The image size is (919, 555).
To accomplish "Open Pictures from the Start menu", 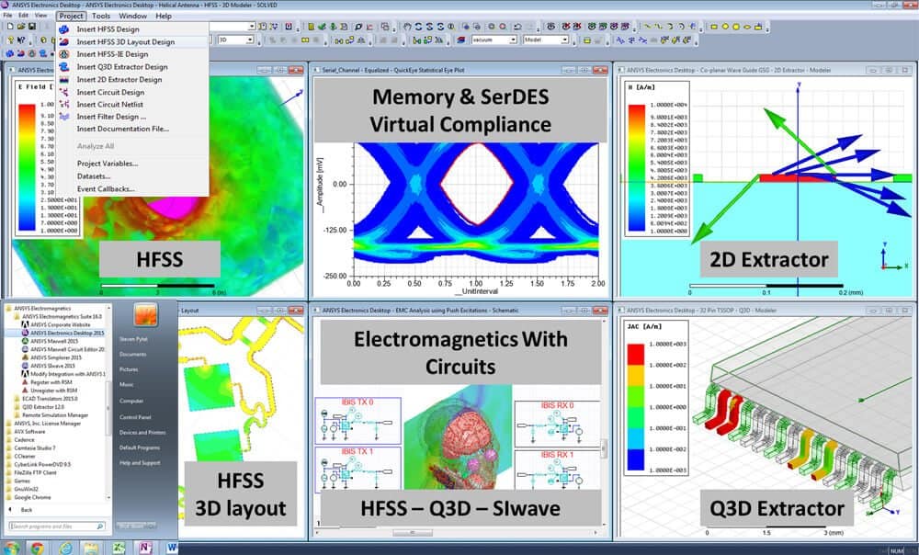I will pos(129,369).
